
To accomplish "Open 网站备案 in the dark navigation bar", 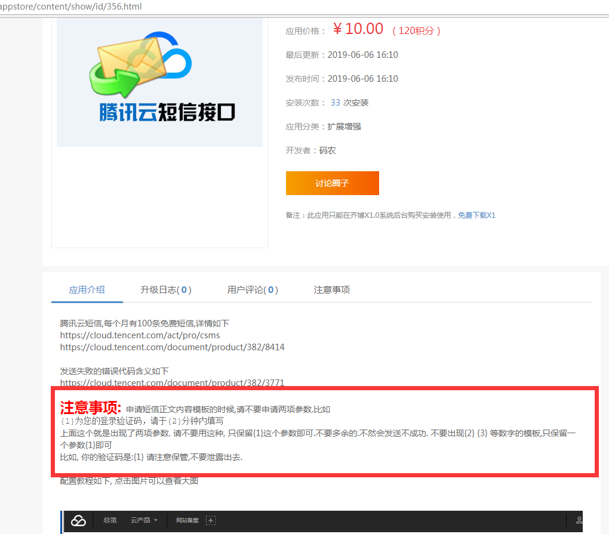I will pos(187,520).
